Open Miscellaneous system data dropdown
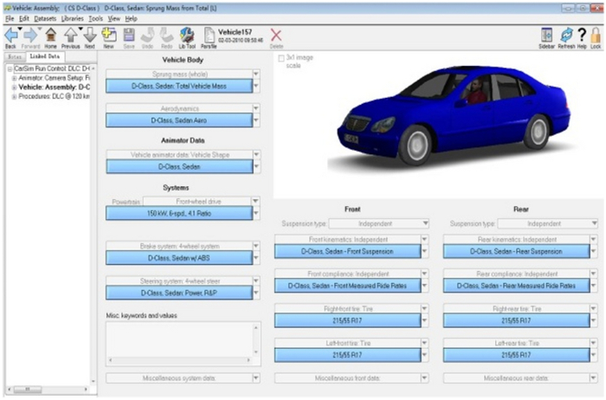The width and height of the screenshot is (606, 400). click(256, 378)
